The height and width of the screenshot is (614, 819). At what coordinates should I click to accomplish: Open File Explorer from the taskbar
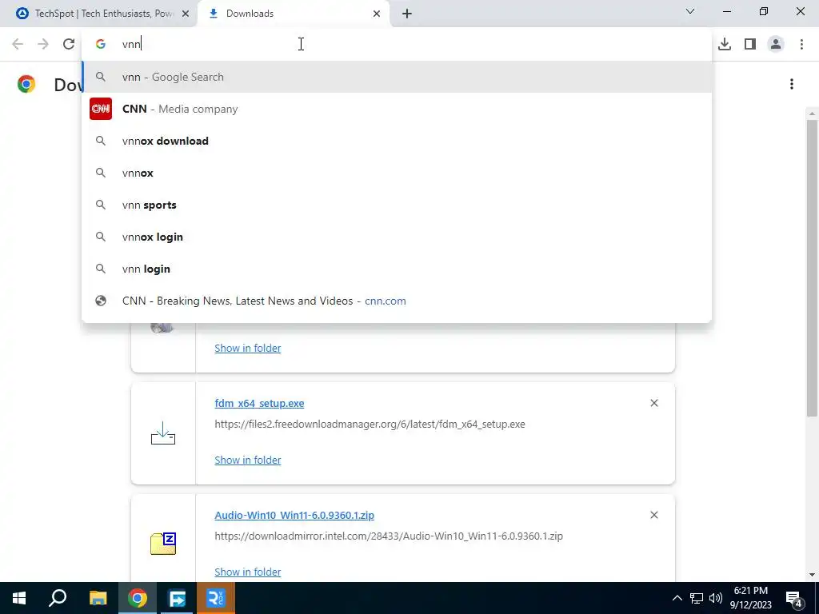pos(98,598)
